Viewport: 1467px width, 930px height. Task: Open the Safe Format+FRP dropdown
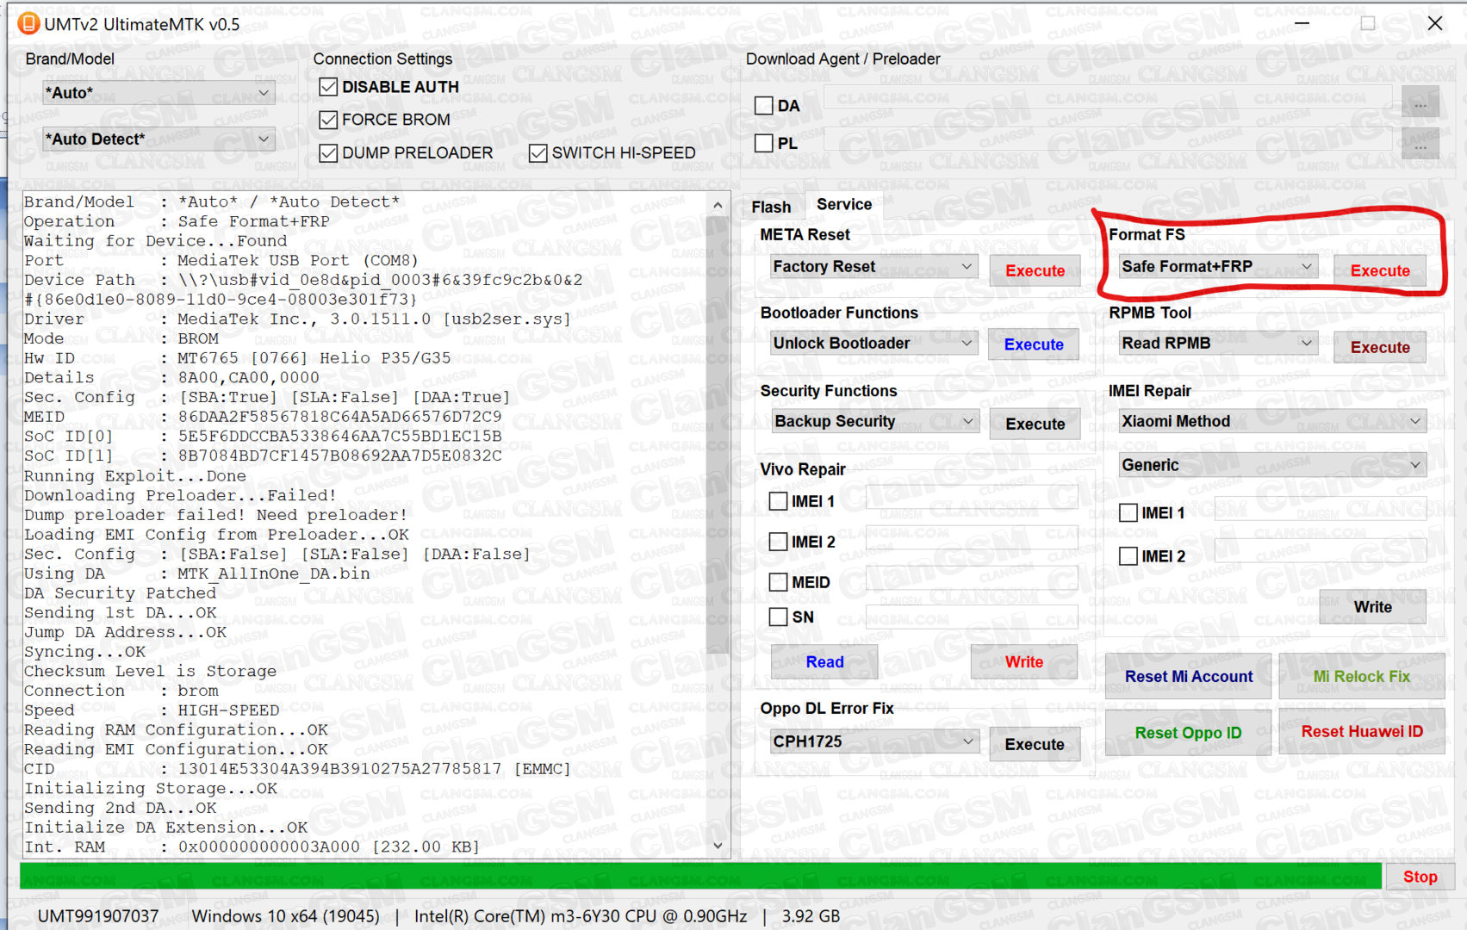1217,267
